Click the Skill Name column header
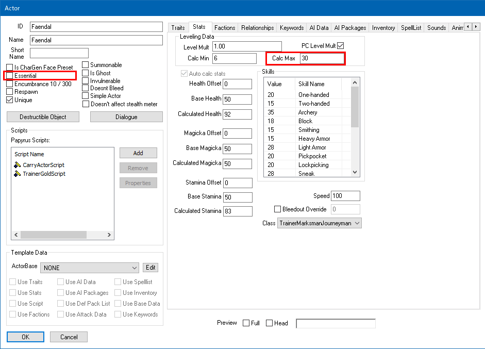 coord(317,84)
